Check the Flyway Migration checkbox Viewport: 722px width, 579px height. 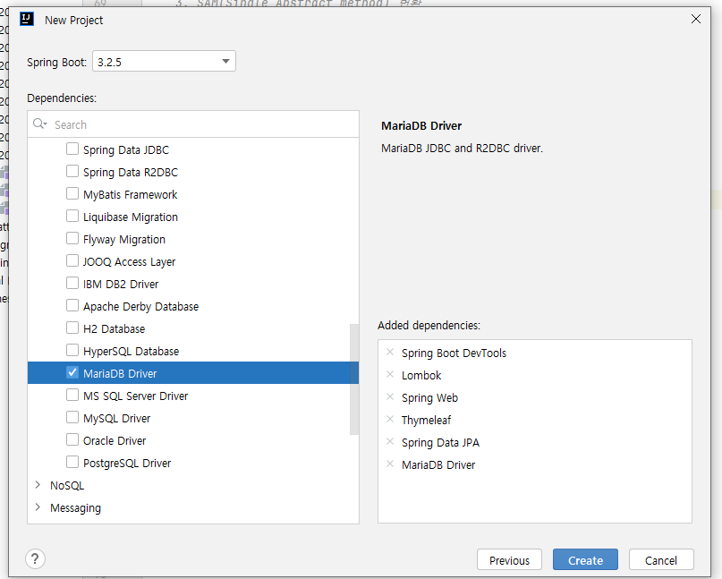72,239
